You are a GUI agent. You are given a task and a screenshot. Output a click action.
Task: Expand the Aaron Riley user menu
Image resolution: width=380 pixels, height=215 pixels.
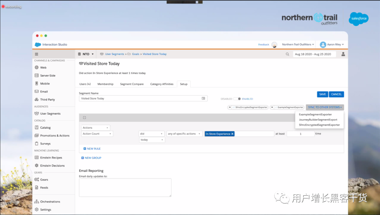(x=335, y=44)
